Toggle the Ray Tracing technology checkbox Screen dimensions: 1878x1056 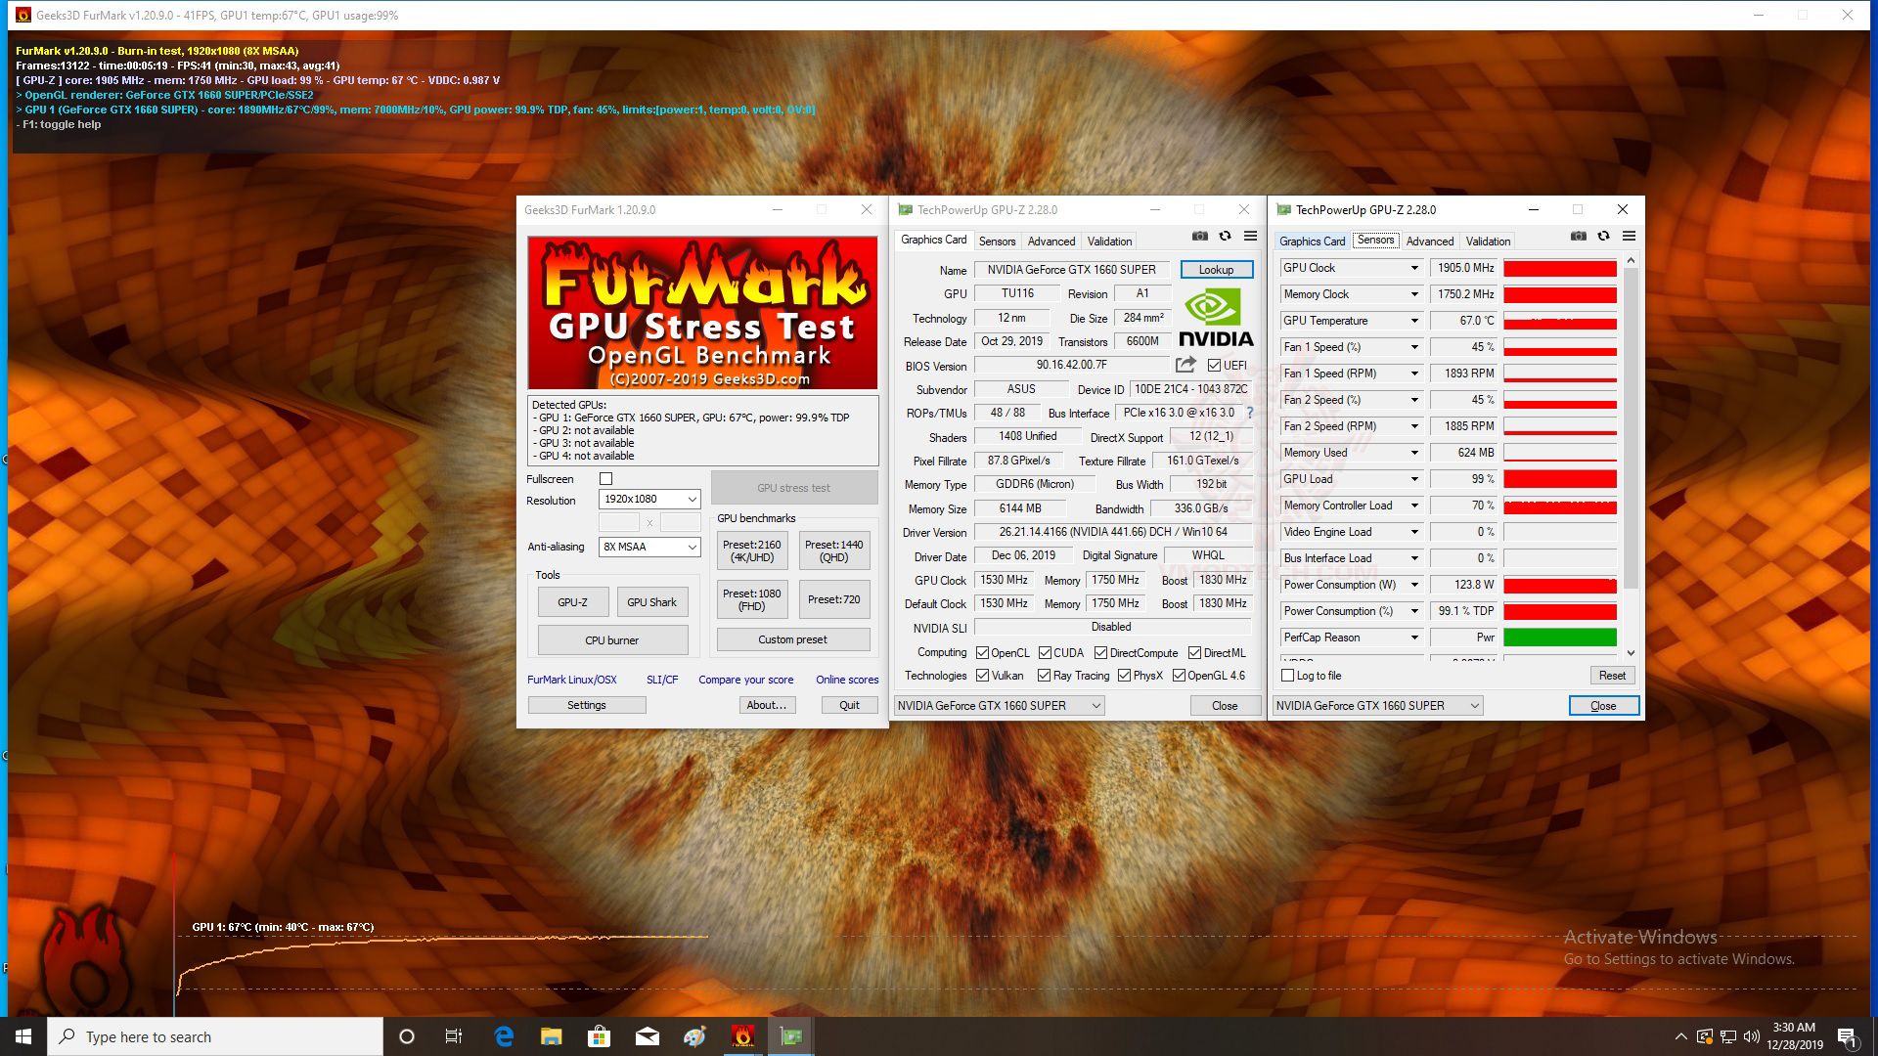[1044, 676]
